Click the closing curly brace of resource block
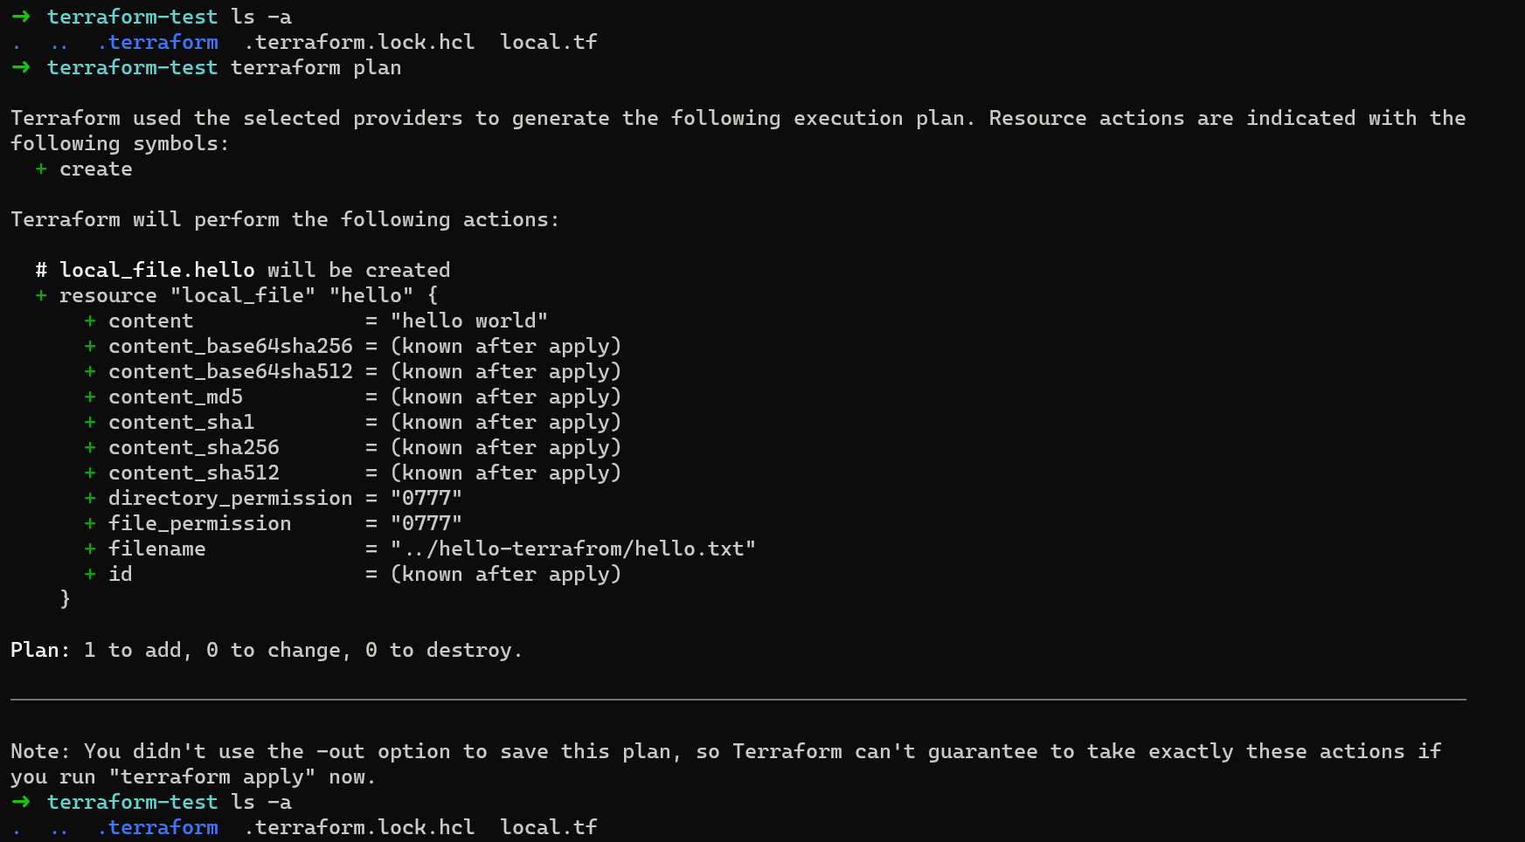Viewport: 1525px width, 842px height. [x=65, y=599]
